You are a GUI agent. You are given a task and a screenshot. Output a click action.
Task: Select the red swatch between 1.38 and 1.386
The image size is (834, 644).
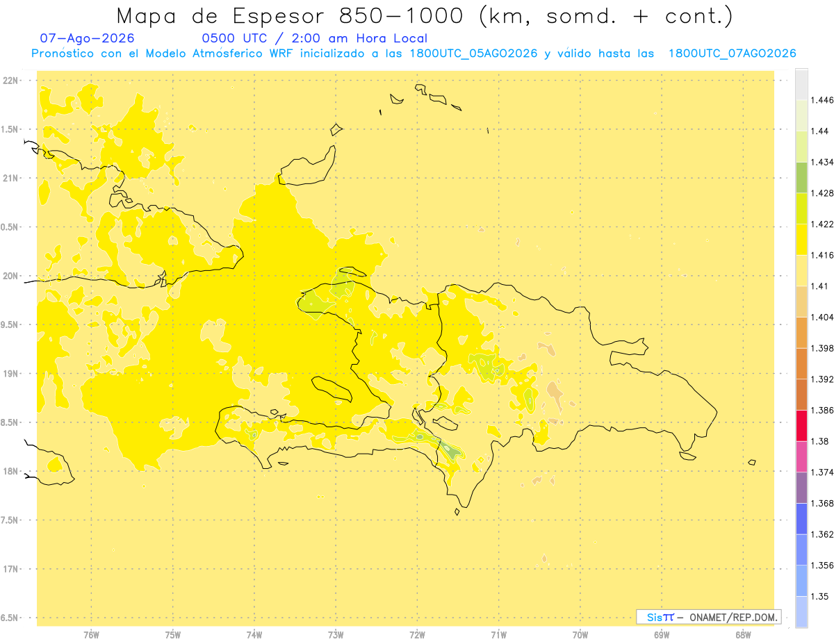801,426
